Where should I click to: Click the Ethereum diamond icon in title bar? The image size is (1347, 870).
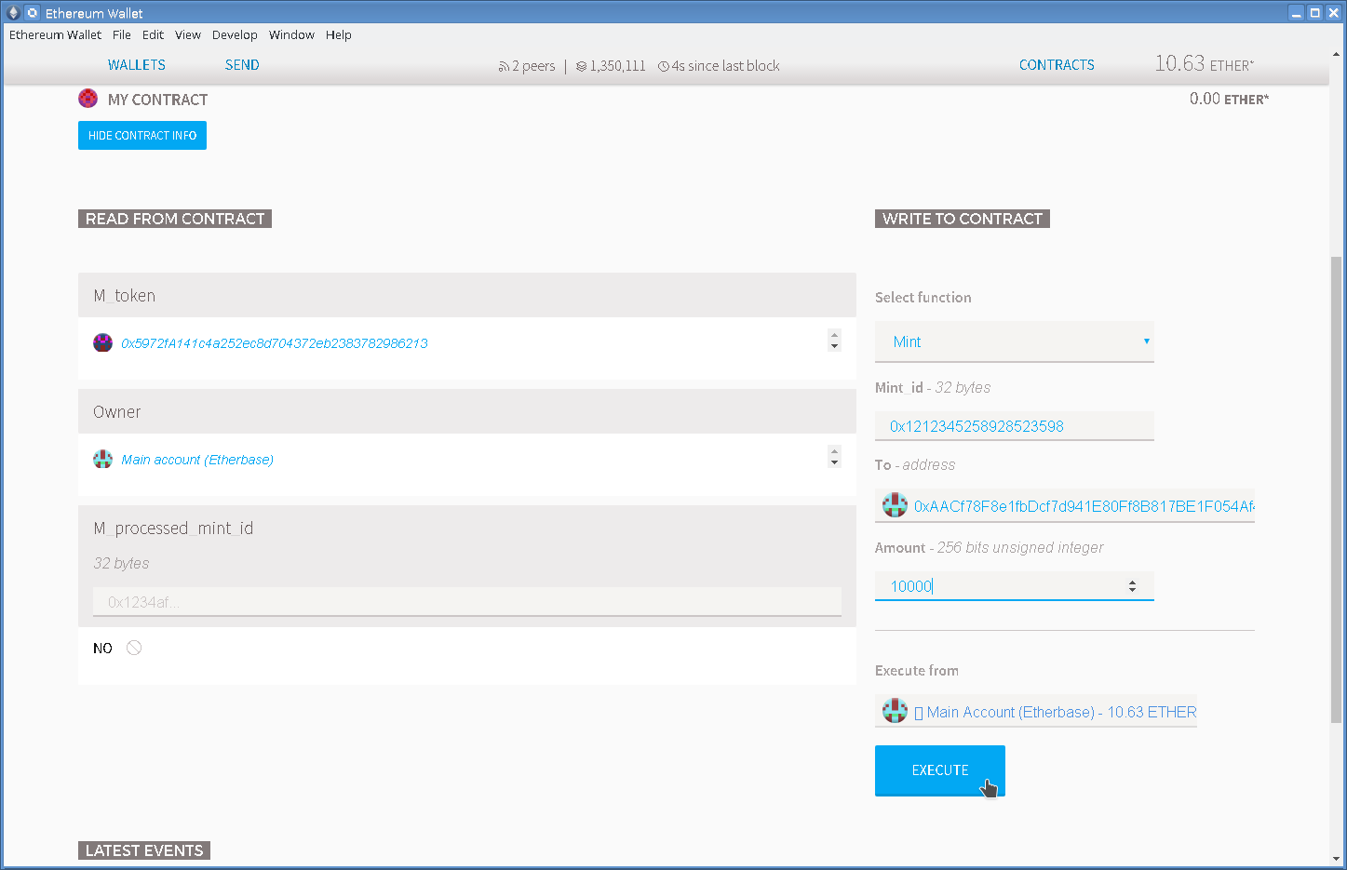pyautogui.click(x=13, y=13)
